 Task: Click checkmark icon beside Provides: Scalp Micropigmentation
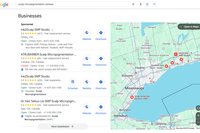[22, 91]
